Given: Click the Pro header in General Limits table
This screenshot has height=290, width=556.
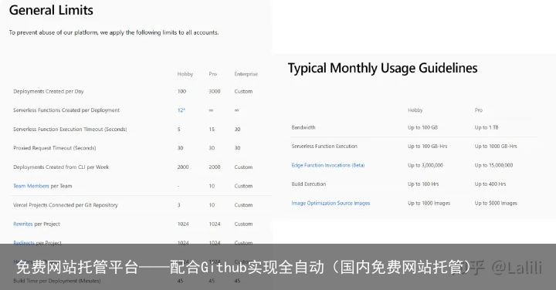Looking at the screenshot, I should point(213,74).
